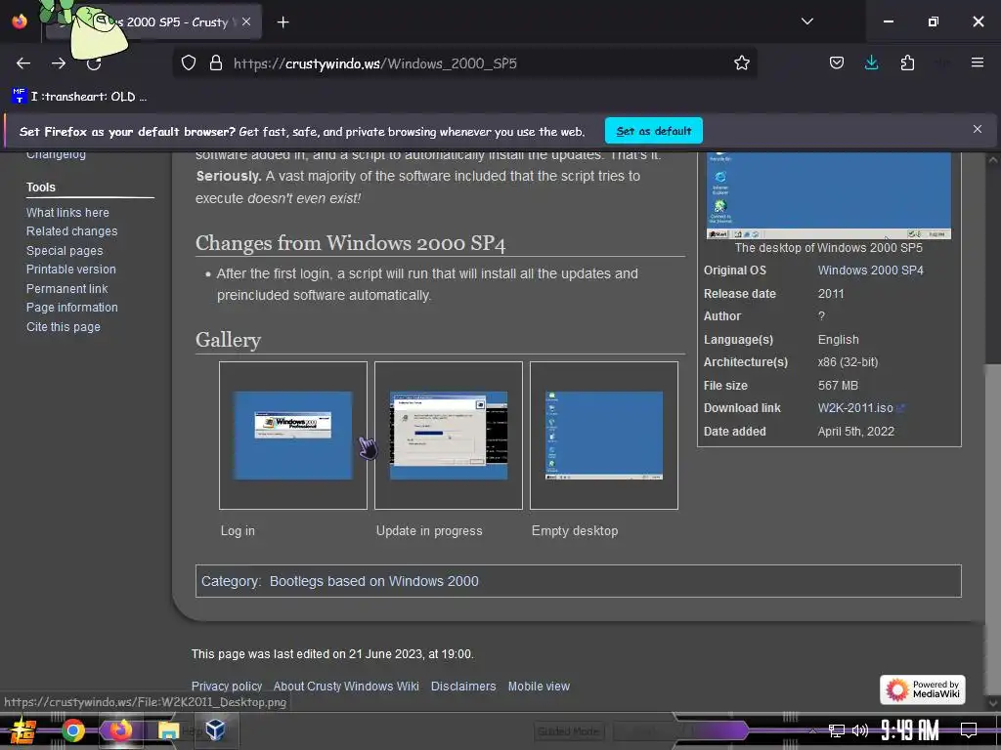Switch to Mobile view
Image resolution: width=1001 pixels, height=750 pixels.
[x=539, y=687]
